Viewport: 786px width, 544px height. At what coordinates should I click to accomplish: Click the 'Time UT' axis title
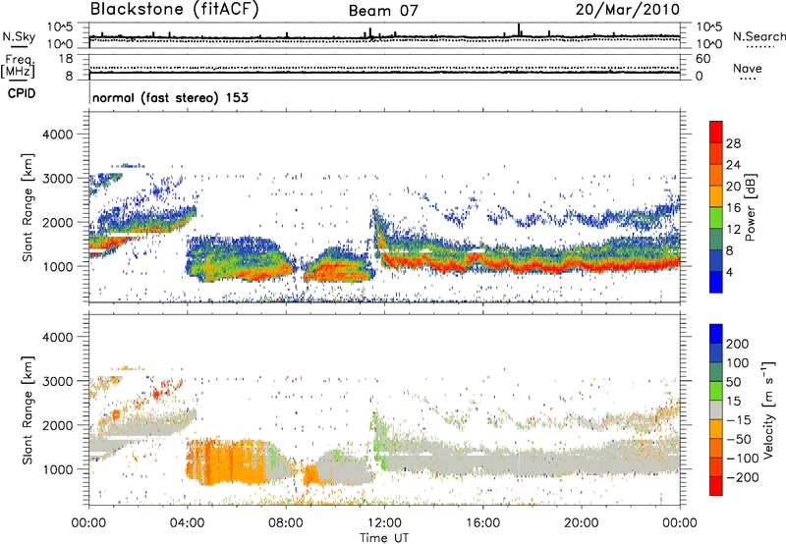pos(384,538)
